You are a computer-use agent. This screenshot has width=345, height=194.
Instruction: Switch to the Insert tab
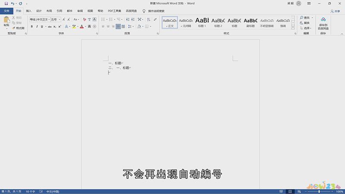pyautogui.click(x=28, y=11)
